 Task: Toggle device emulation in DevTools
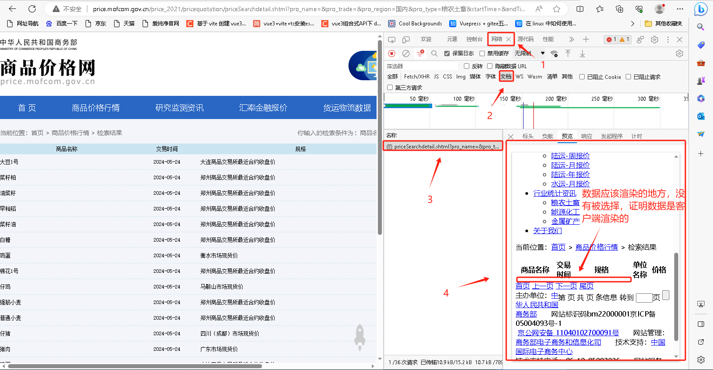click(x=406, y=40)
